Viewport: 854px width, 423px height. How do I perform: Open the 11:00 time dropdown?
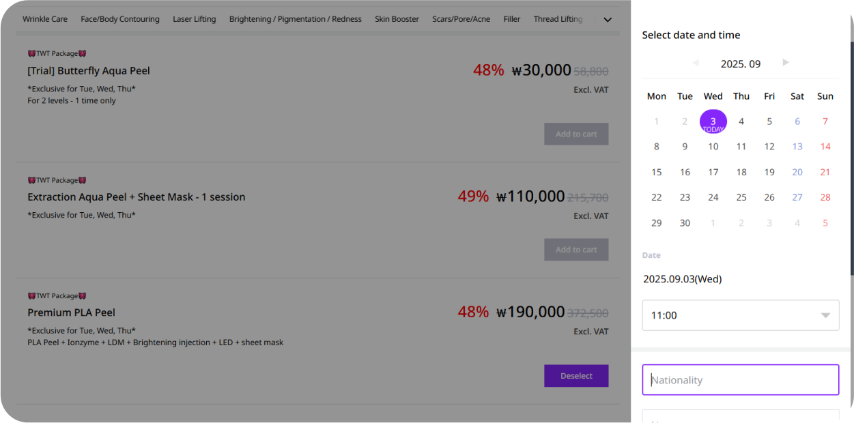coord(741,315)
